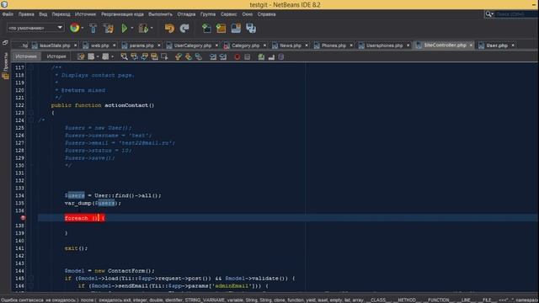This screenshot has height=303, width=539.
Task: Expand the Debug Project dropdown arrow
Action: [152, 28]
